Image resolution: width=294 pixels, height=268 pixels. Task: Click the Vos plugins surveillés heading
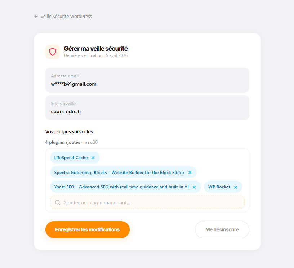[x=69, y=131]
